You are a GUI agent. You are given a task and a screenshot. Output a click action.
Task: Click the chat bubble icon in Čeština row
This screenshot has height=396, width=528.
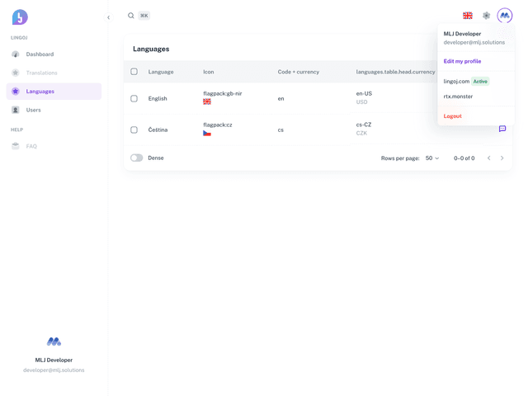[x=502, y=129]
